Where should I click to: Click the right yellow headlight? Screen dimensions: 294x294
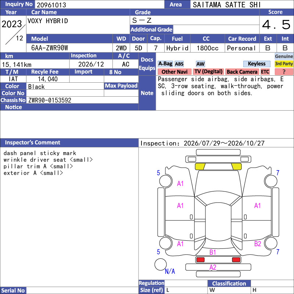(x=236, y=166)
